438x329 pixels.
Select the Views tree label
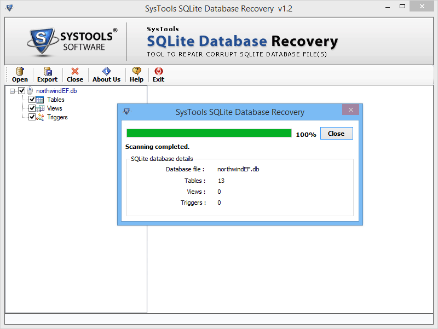click(x=54, y=108)
